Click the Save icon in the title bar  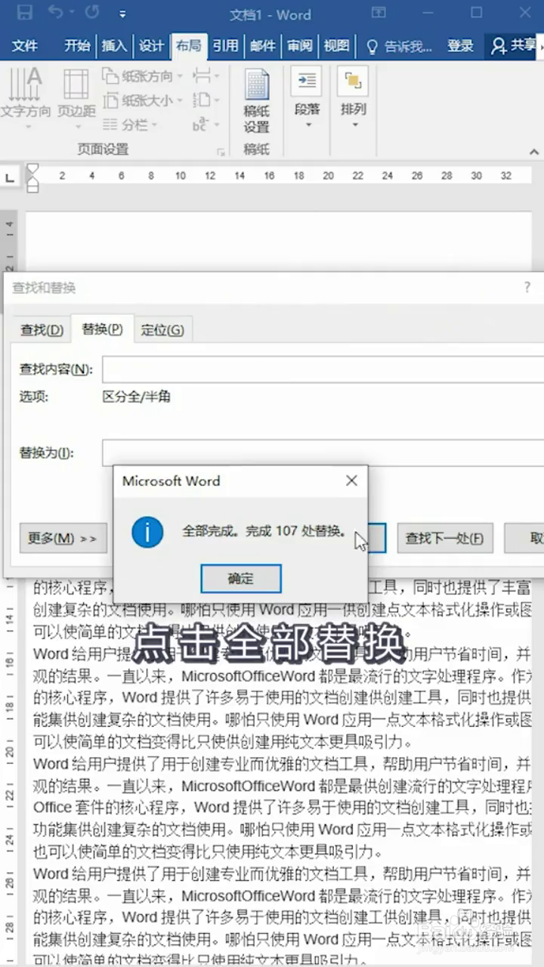pos(24,13)
